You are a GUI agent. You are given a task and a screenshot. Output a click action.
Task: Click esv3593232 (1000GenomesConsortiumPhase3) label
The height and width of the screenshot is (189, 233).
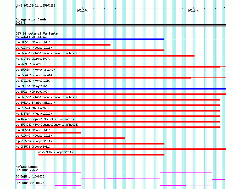[x=47, y=125]
